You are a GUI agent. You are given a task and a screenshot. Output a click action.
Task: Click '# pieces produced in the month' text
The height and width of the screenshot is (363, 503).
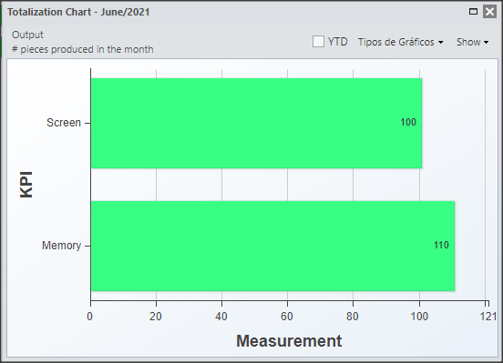click(x=82, y=49)
